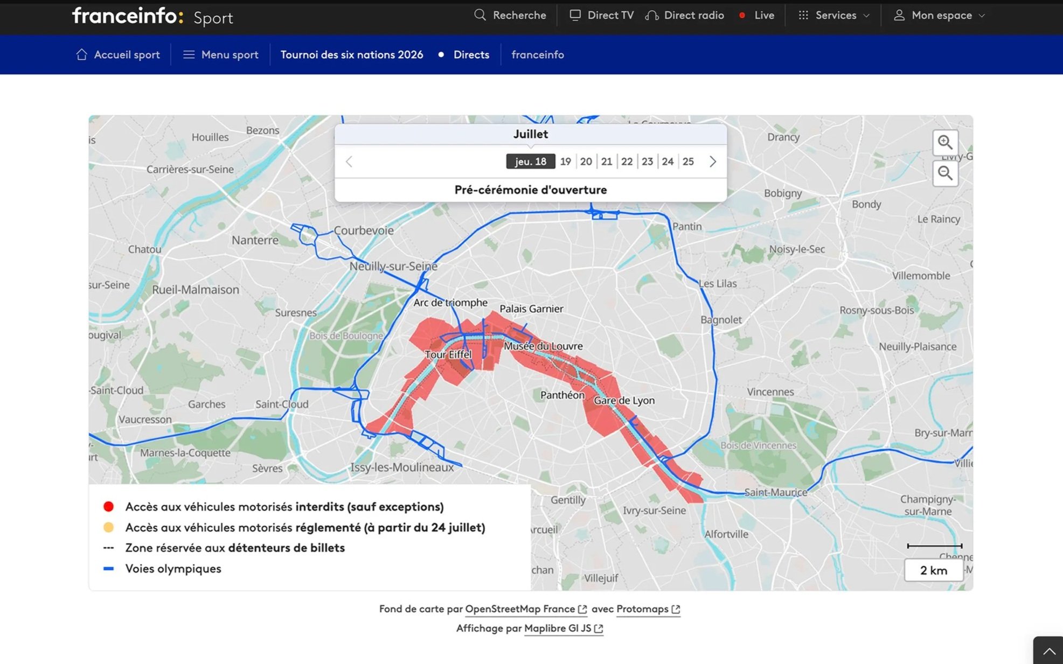Click the yellow legend dot for réglementé
Viewport: 1063px width, 664px height.
click(x=109, y=527)
